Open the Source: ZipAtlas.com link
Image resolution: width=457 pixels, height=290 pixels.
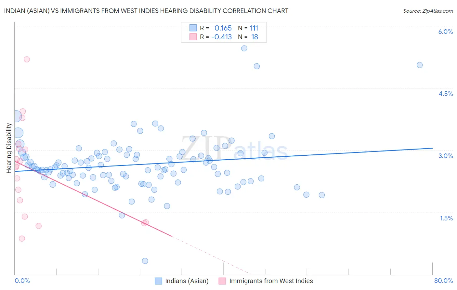428,11
